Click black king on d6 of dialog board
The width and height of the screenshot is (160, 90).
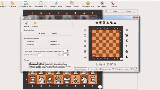coord(104,38)
